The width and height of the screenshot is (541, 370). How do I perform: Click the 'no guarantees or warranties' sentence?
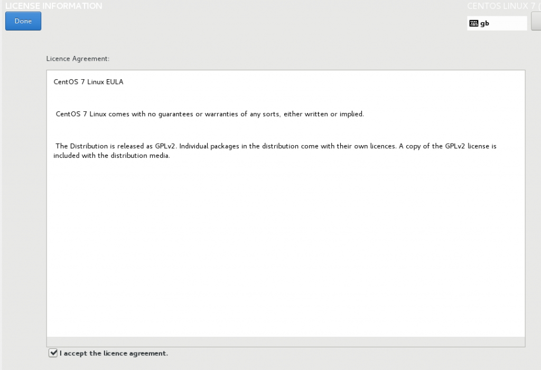tap(210, 114)
